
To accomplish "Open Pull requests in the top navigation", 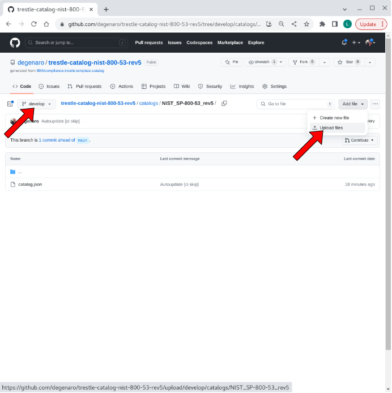I will [149, 42].
